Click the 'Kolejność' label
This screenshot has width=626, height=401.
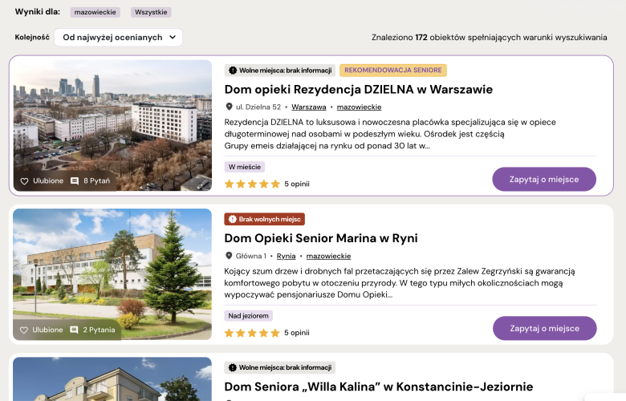click(32, 38)
